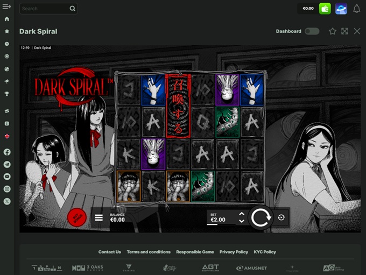Screen dimensions: 366x275
Task: Click the search input field
Action: point(45,9)
